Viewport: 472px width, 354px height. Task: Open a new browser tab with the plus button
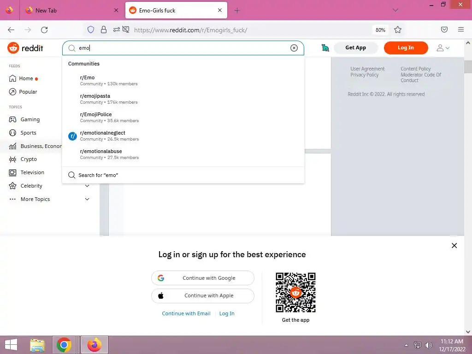click(237, 11)
